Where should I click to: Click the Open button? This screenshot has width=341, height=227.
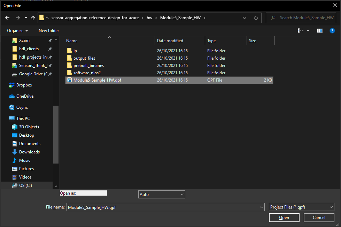pyautogui.click(x=284, y=218)
